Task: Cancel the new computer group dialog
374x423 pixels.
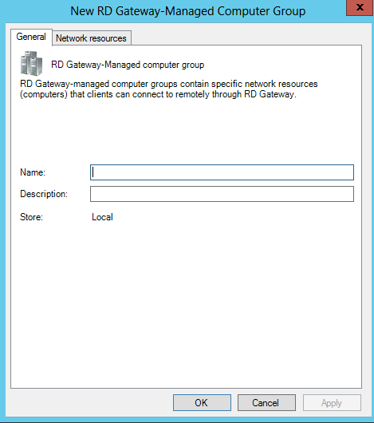Action: pos(266,403)
